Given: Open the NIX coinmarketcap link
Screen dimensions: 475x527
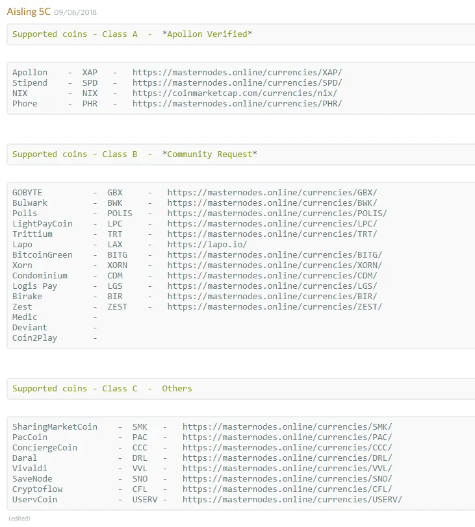Looking at the screenshot, I should pyautogui.click(x=235, y=93).
